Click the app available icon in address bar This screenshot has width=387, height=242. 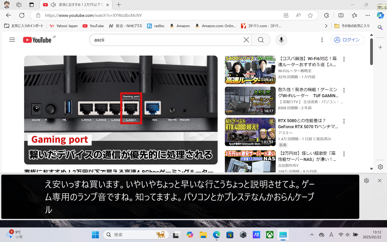click(x=286, y=15)
